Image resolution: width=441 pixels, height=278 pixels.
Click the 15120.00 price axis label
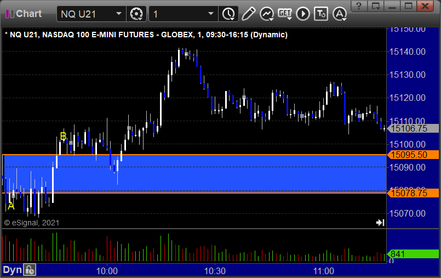click(x=407, y=98)
